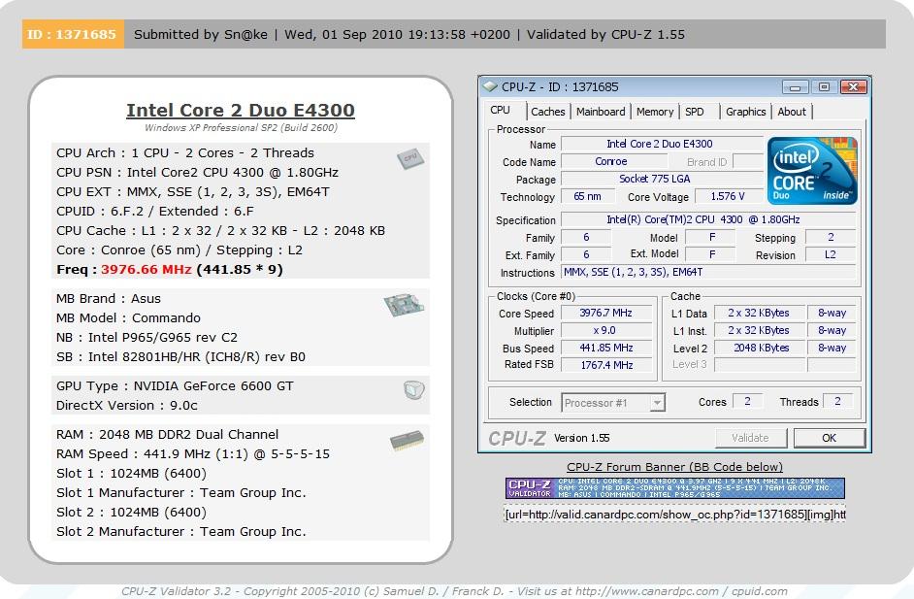Click the RAM module icon beside RAM info
This screenshot has height=599, width=914.
coord(407,441)
